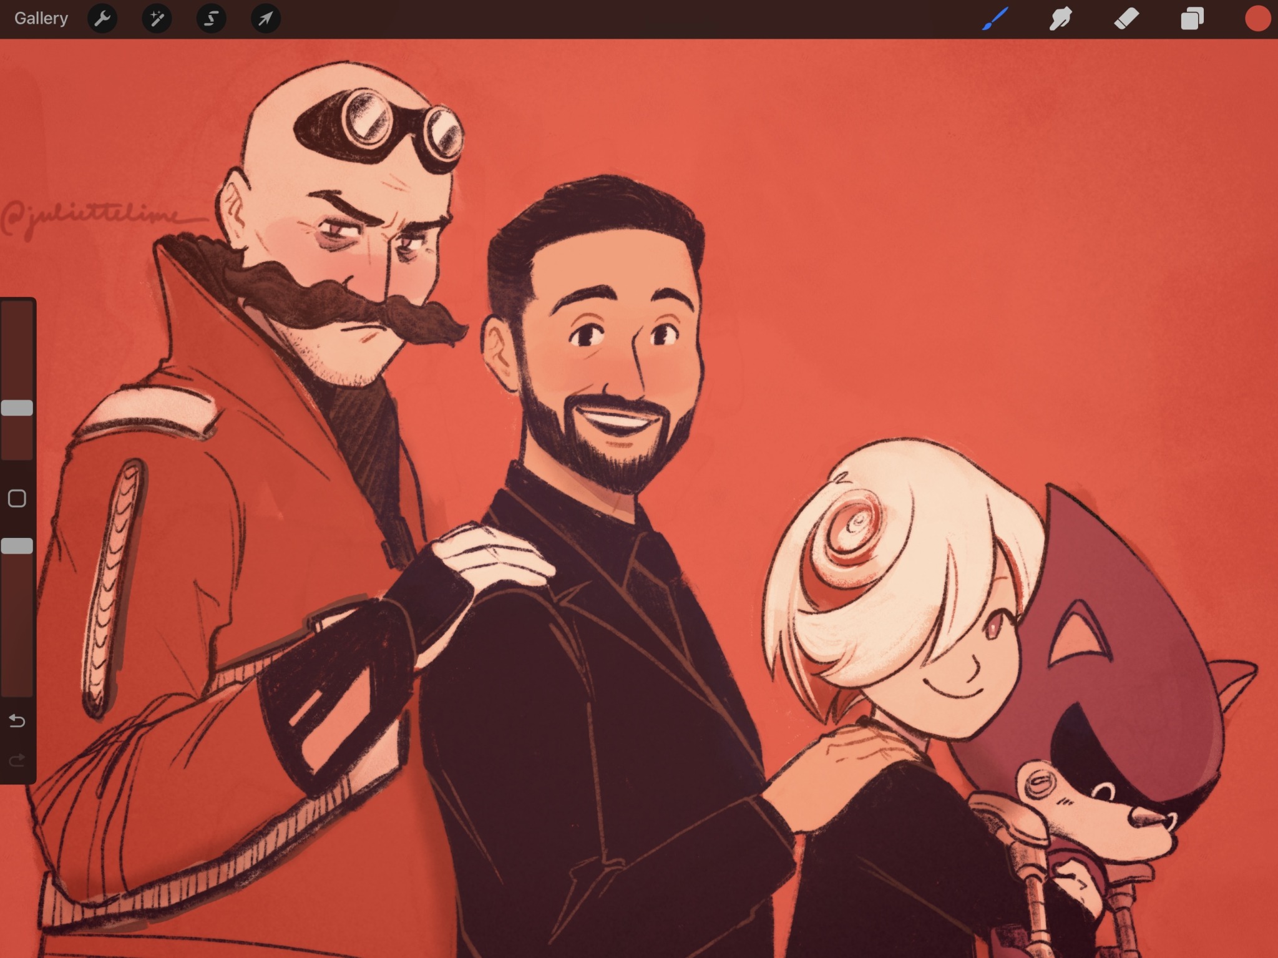The width and height of the screenshot is (1278, 958).
Task: Select the Eraser tool
Action: (1126, 19)
